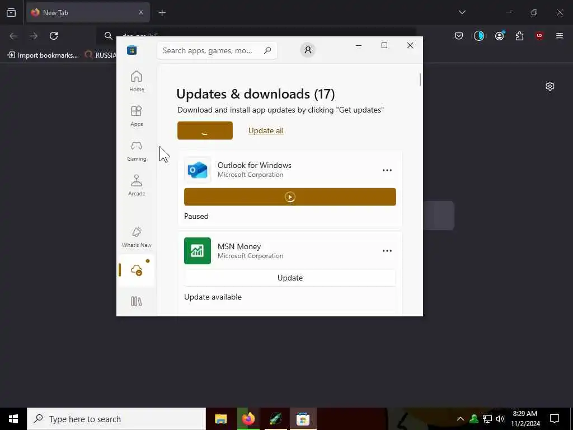Resume the paused Outlook for Windows download
The height and width of the screenshot is (430, 573).
pos(290,197)
